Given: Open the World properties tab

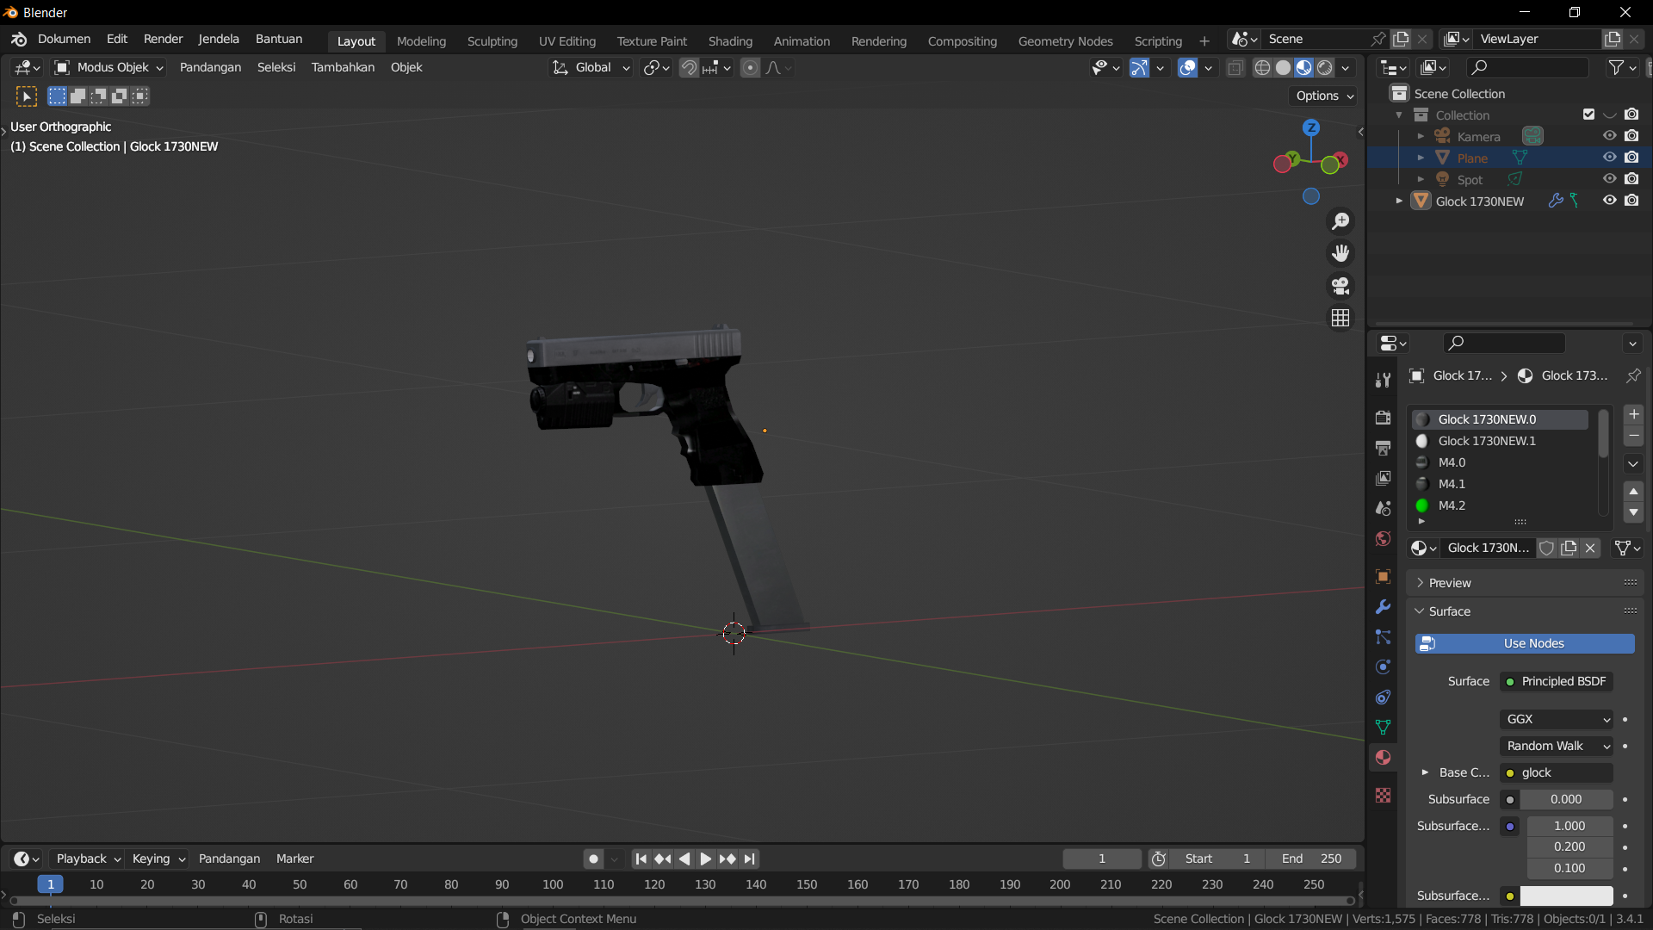Looking at the screenshot, I should 1383,538.
